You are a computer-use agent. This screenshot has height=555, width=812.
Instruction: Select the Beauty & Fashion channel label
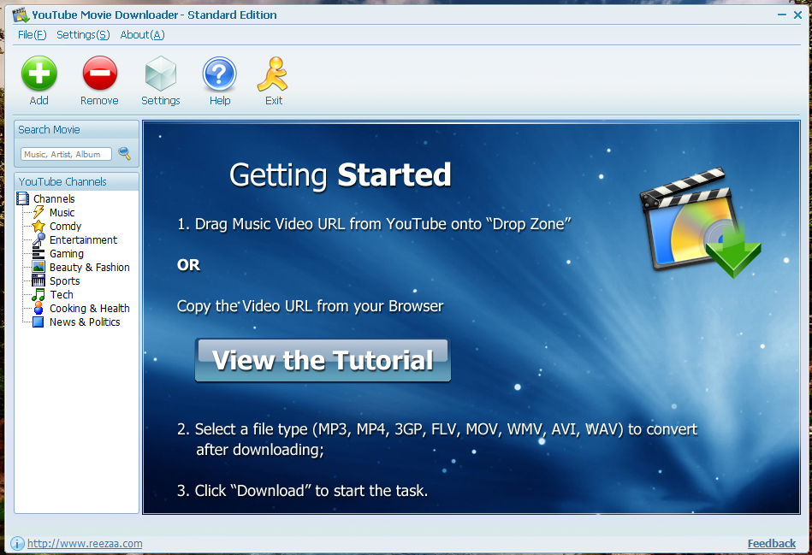tap(90, 267)
